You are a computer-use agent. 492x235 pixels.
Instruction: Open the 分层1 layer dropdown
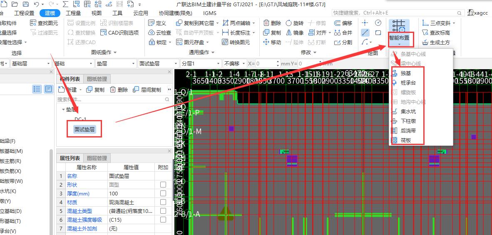(201, 63)
